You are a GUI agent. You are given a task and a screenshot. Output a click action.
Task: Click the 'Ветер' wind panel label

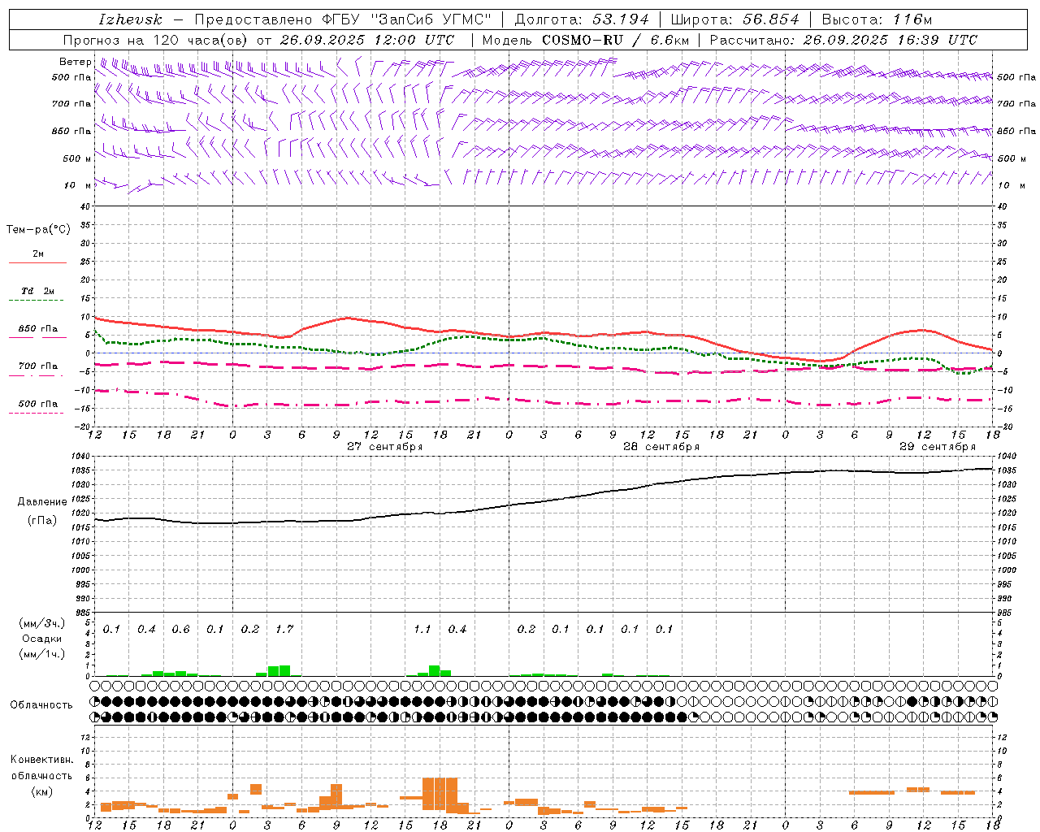click(76, 62)
